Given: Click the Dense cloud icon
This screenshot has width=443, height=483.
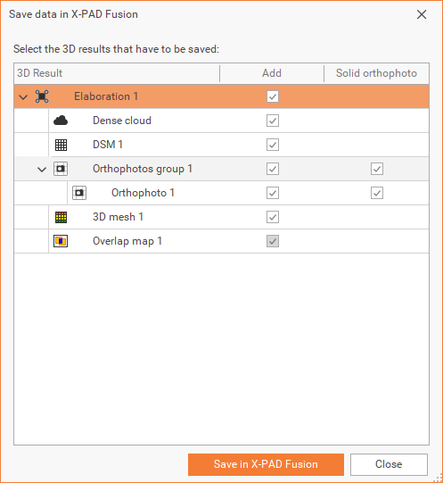Looking at the screenshot, I should point(61,121).
